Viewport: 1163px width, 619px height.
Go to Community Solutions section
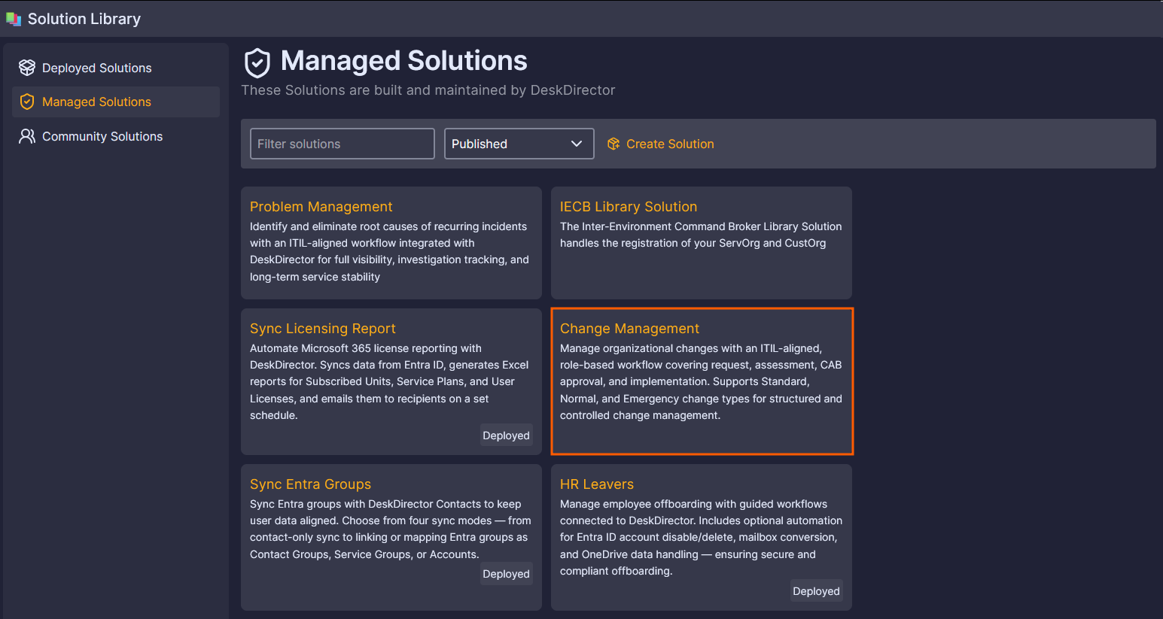[x=102, y=136]
